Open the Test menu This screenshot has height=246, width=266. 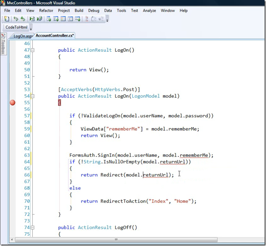pyautogui.click(x=134, y=11)
